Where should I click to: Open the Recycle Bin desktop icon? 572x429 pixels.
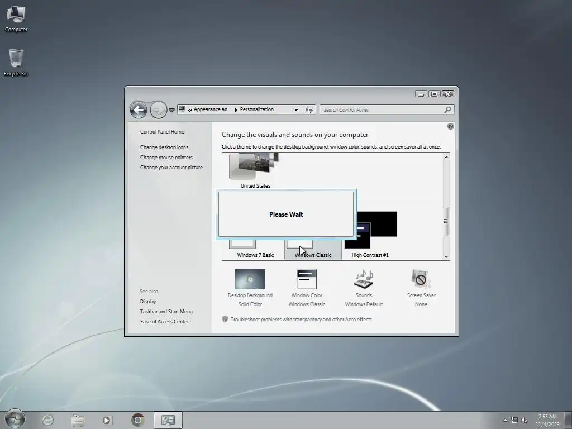(16, 63)
